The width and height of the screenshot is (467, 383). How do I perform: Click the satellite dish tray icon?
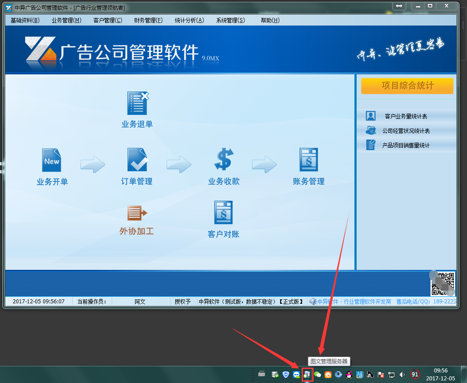(370, 374)
